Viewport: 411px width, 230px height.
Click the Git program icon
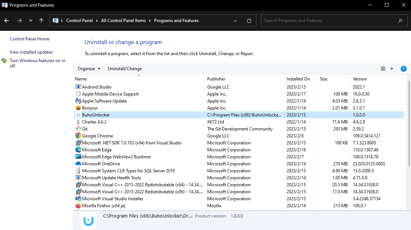point(78,129)
